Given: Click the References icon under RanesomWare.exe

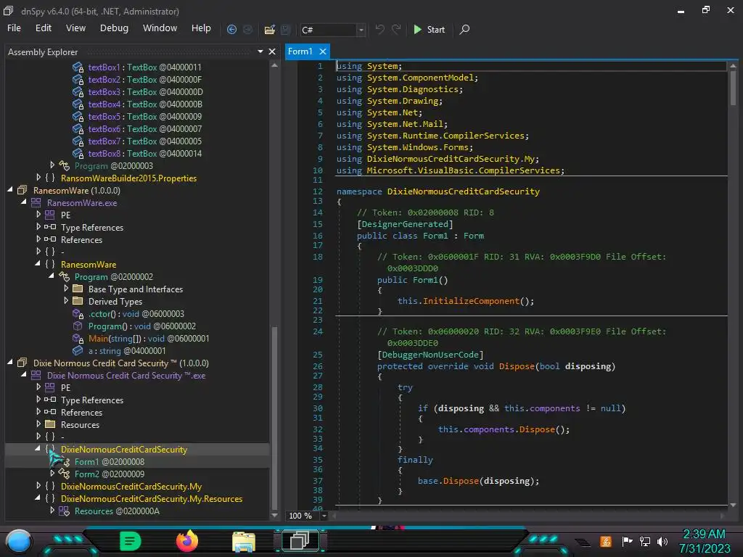Looking at the screenshot, I should click(50, 239).
